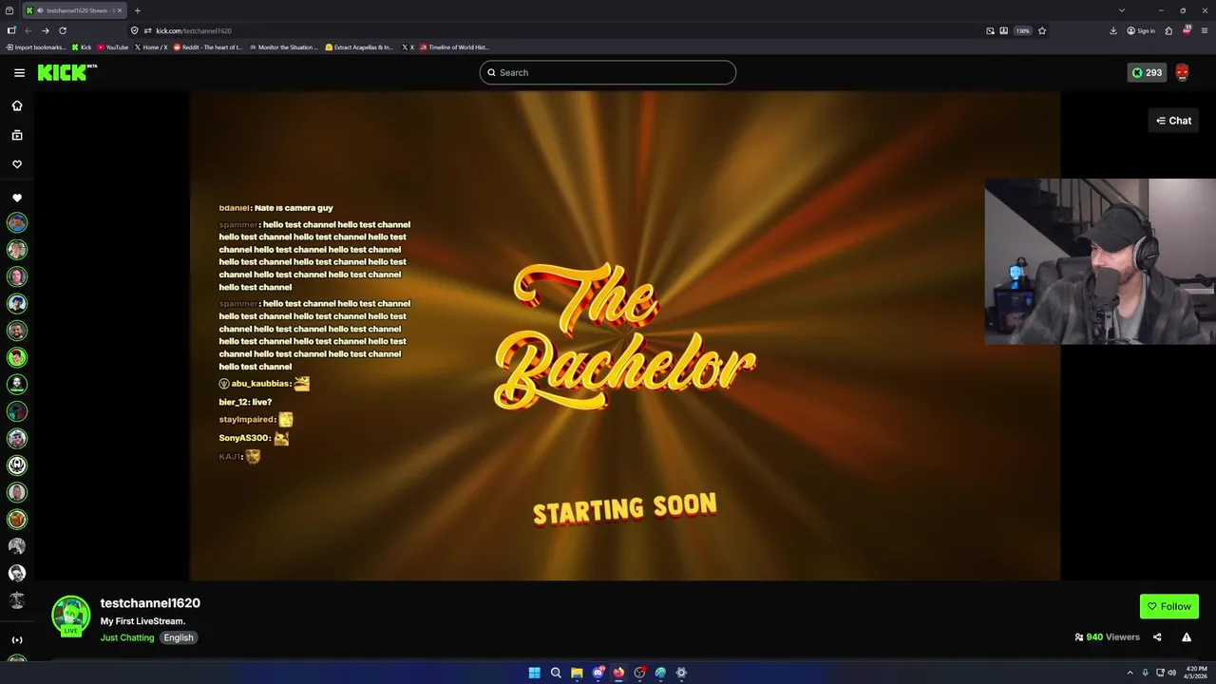The image size is (1216, 684).
Task: Expand the list all tabs chevron
Action: click(x=1122, y=10)
